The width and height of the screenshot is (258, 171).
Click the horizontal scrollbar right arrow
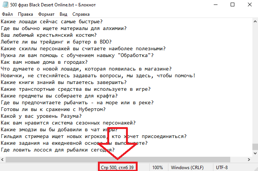pyautogui.click(x=249, y=159)
